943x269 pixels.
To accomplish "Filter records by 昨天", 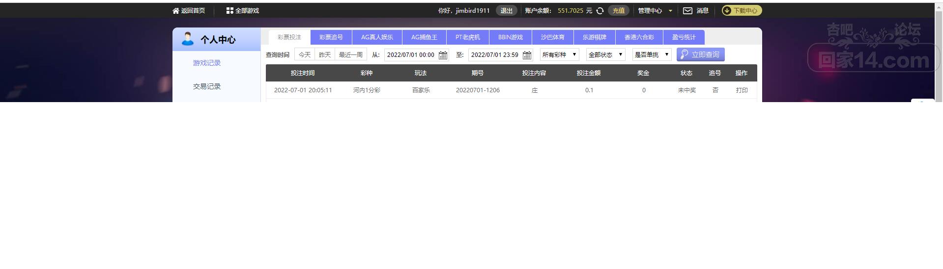I will [325, 54].
